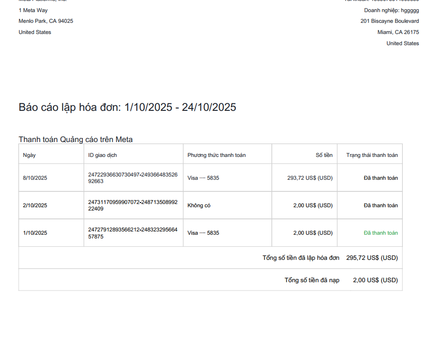Click the 'Ngày' column header
This screenshot has height=353, width=436.
29,156
